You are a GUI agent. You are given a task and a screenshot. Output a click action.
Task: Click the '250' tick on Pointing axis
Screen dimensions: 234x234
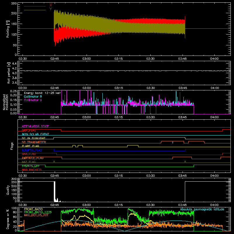[14, 4]
